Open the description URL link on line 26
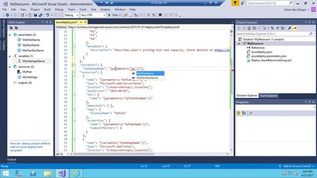Screen dimensions: 317x178 222,50
